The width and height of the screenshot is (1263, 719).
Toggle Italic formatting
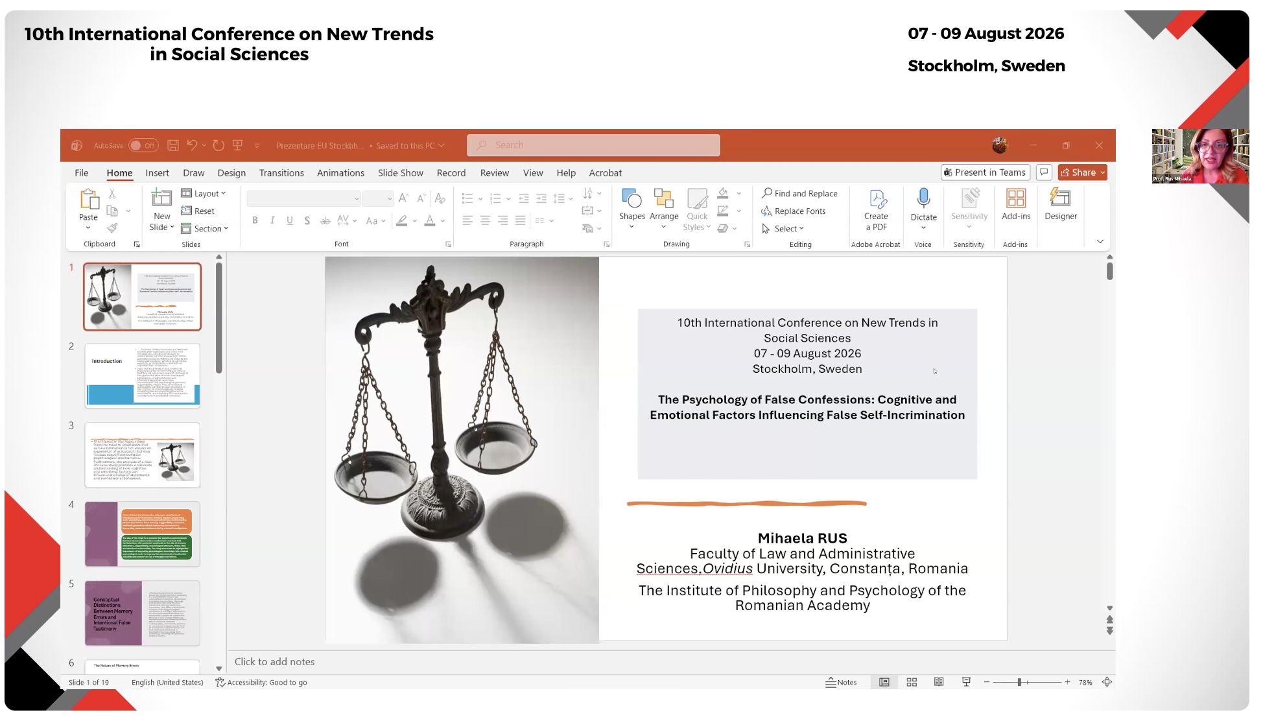click(x=272, y=220)
